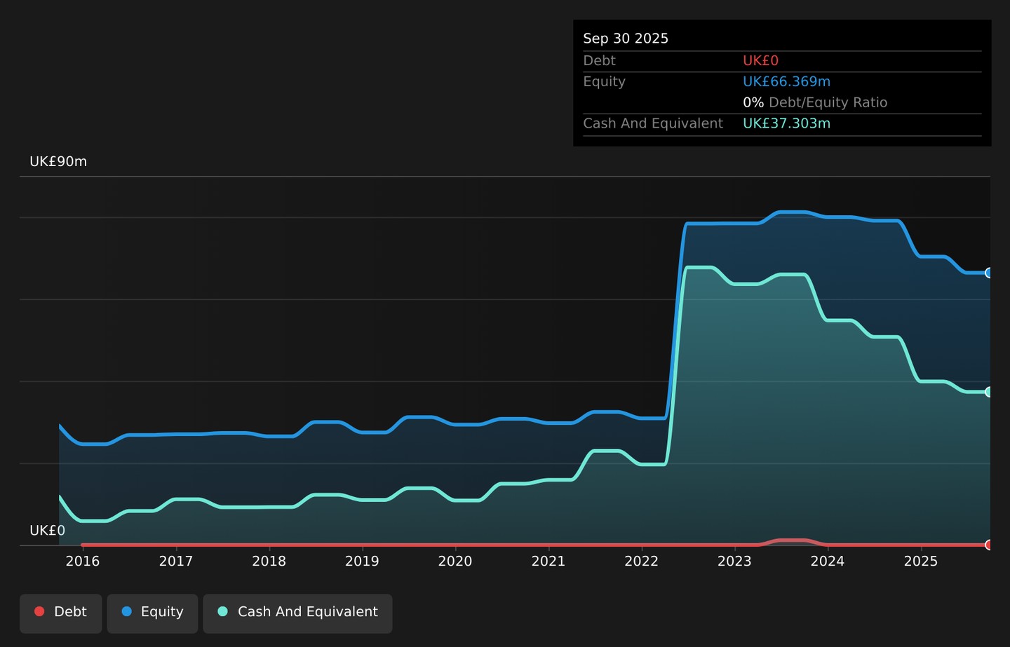This screenshot has height=647, width=1010.
Task: Select the Debt endpoint marker on the chart
Action: tap(989, 545)
